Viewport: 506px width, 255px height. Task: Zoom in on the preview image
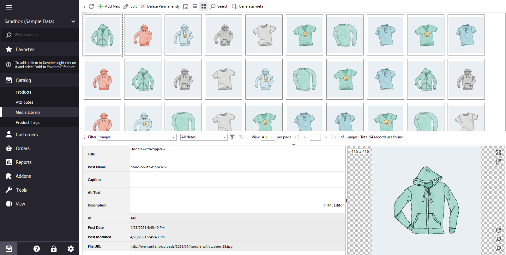(x=498, y=239)
